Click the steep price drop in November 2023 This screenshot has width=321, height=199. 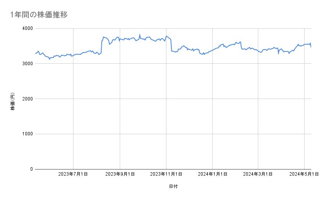[171, 45]
